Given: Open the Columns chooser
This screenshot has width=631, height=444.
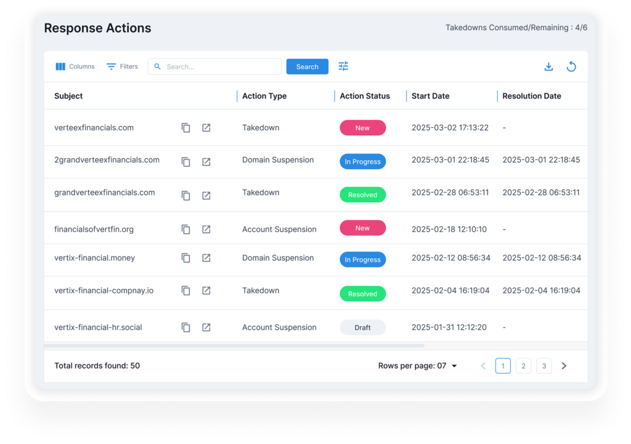Looking at the screenshot, I should tap(75, 66).
